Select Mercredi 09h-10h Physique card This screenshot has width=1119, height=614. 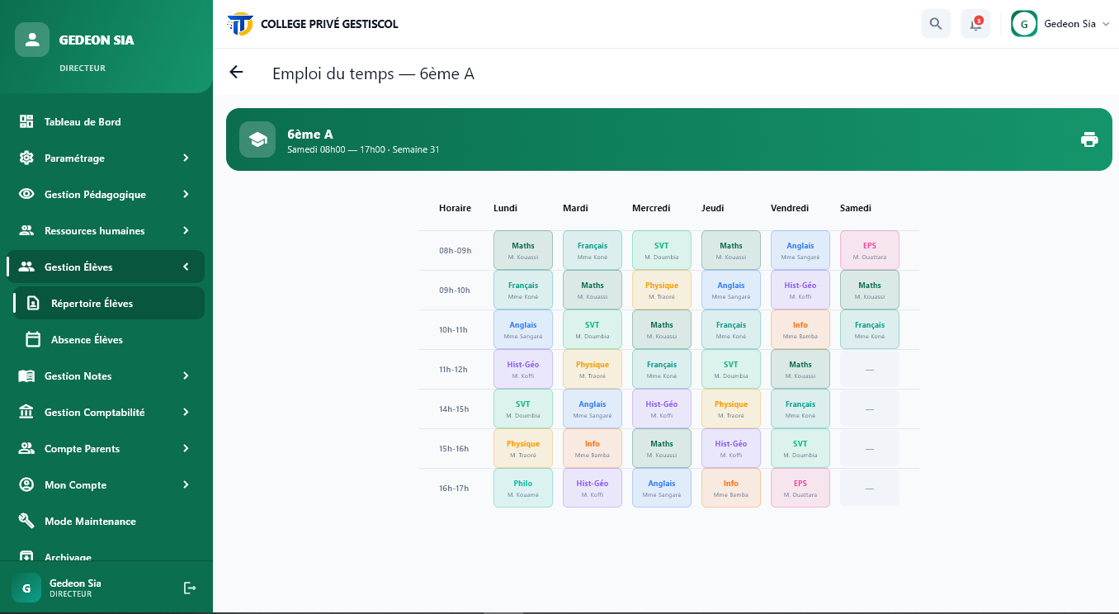662,290
